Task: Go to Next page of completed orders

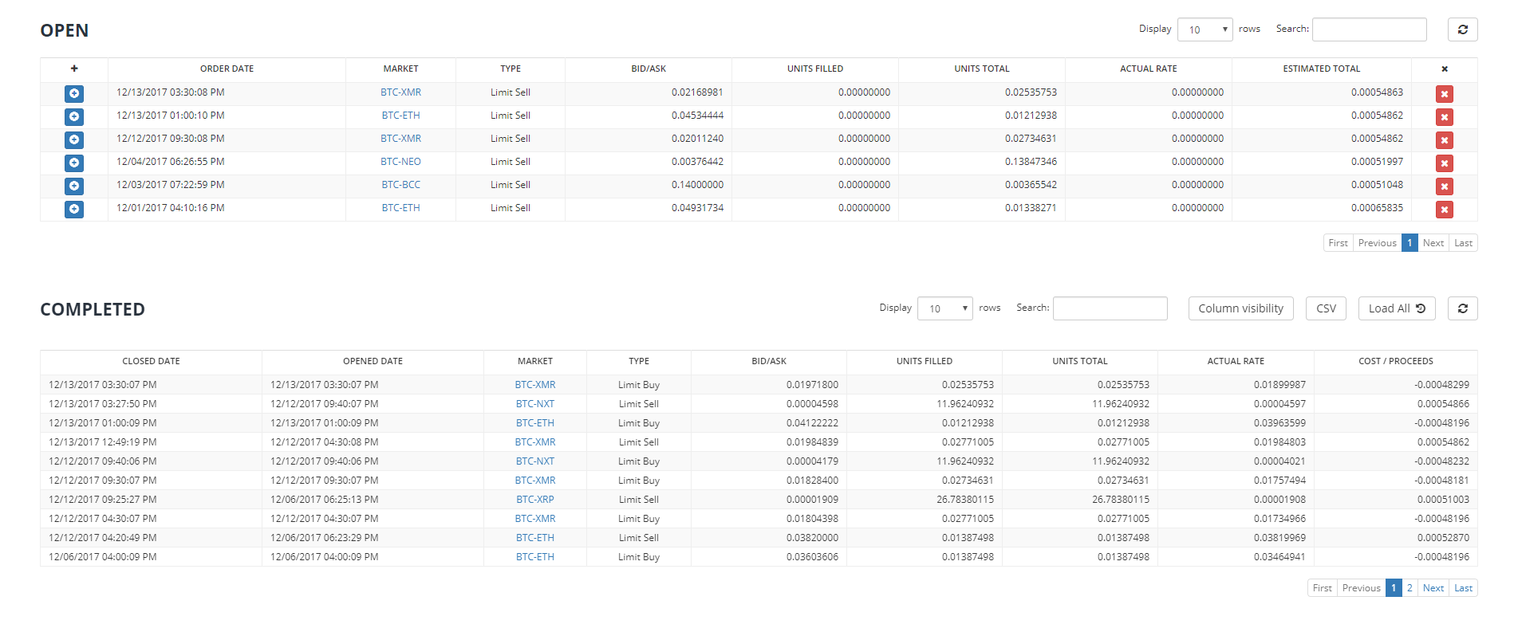Action: coord(1433,588)
